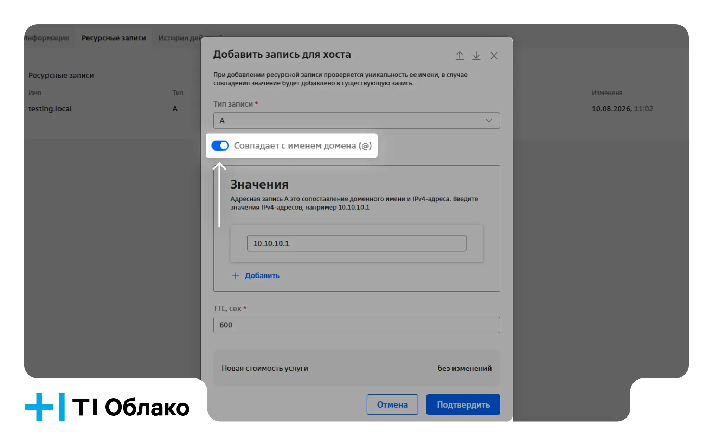
Task: Switch to the Информация tab
Action: (46, 38)
